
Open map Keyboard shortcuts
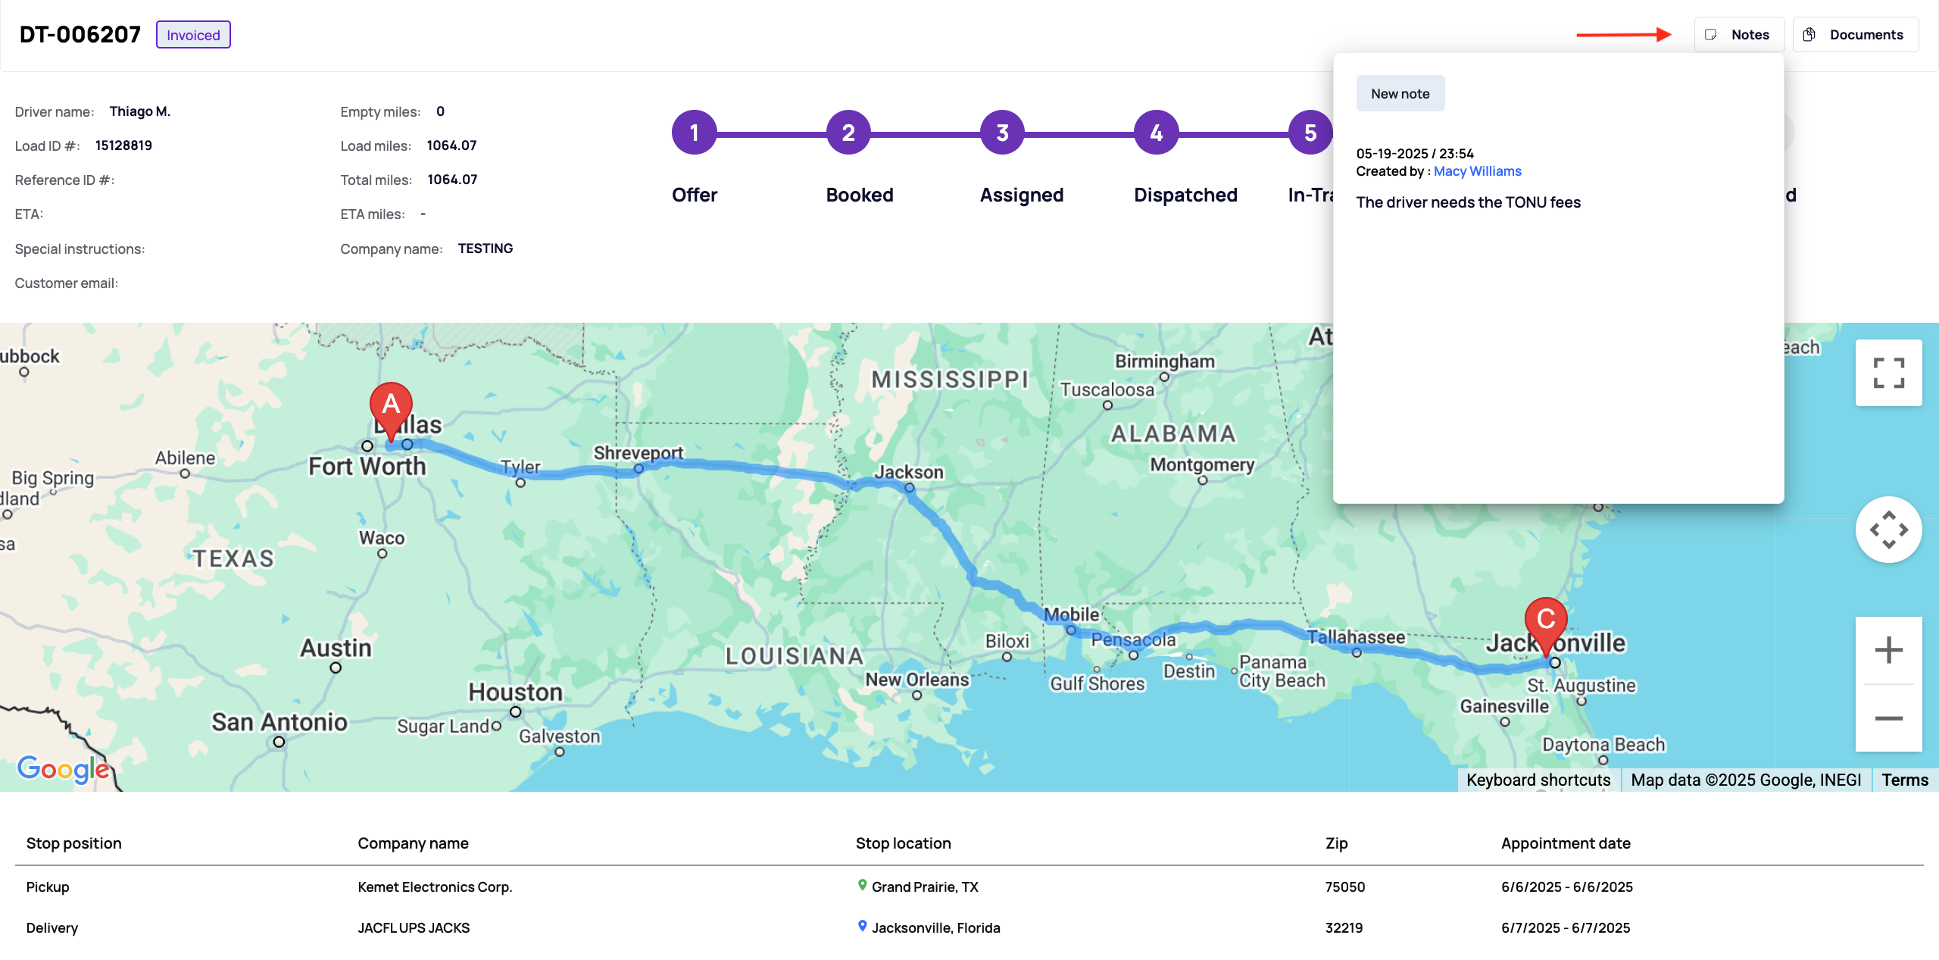click(x=1538, y=780)
